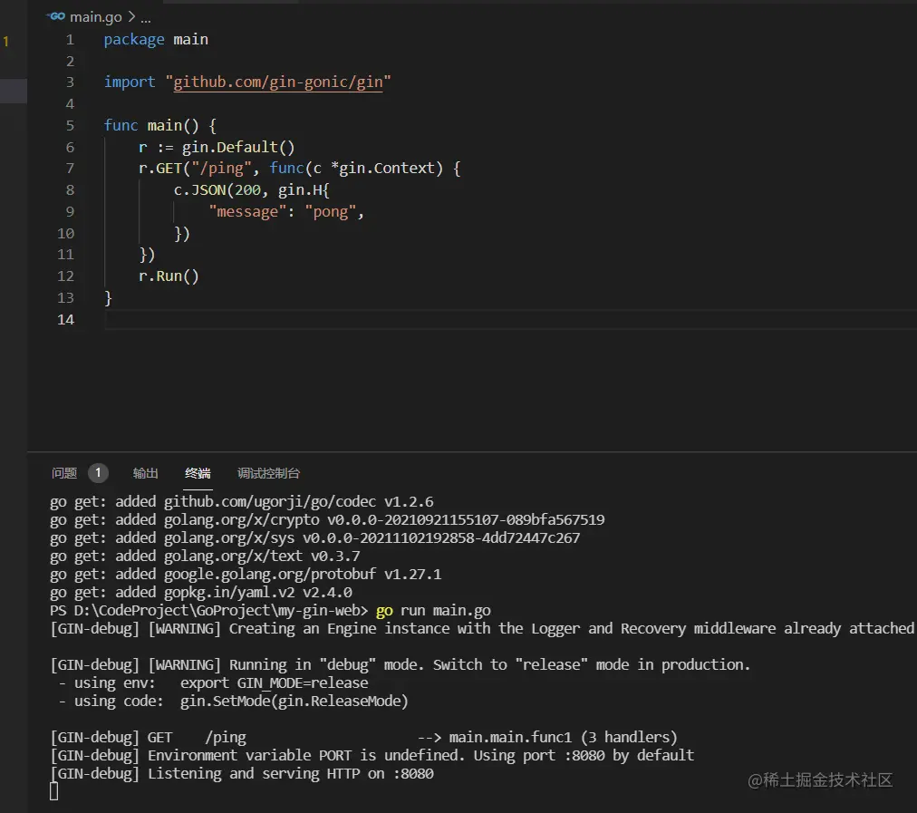Click the Creating an Engine instance warning line
Viewport: 917px width, 813px height.
pyautogui.click(x=483, y=629)
